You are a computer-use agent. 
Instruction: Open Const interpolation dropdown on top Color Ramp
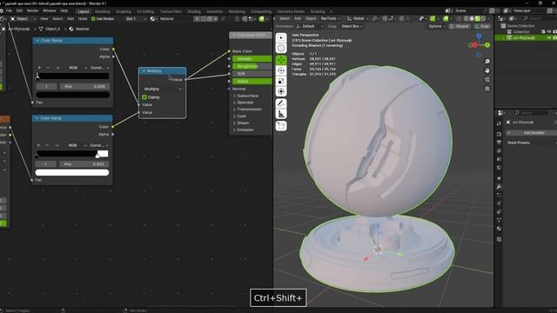99,68
